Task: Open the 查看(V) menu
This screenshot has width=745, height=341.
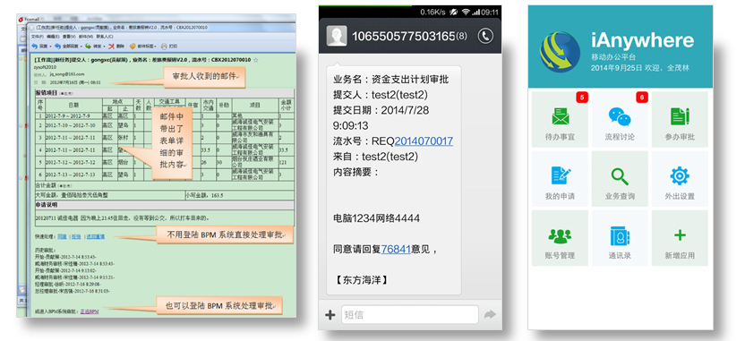Action: 69,37
